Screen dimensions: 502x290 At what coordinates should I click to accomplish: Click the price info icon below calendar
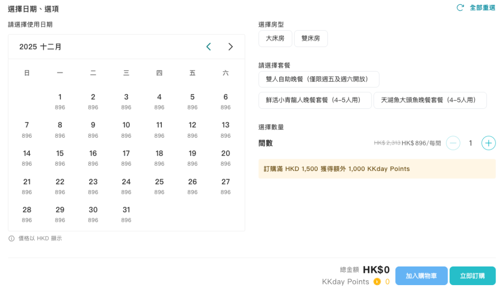pyautogui.click(x=11, y=239)
